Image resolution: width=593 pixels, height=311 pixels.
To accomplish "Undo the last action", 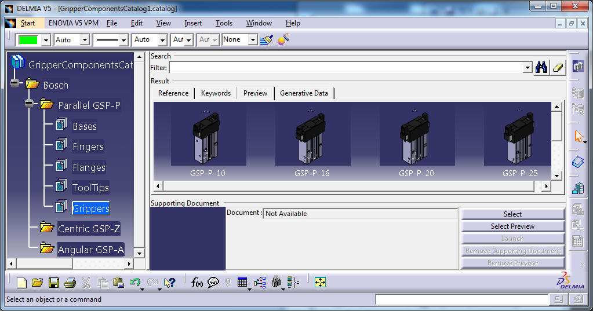I will point(134,282).
